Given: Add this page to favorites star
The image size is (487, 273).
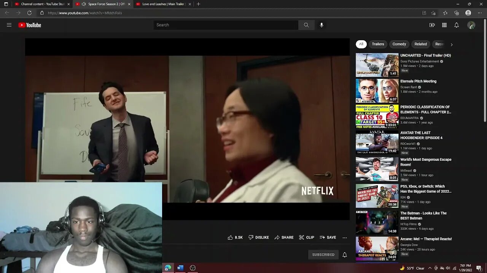Looking at the screenshot, I should pos(433,13).
